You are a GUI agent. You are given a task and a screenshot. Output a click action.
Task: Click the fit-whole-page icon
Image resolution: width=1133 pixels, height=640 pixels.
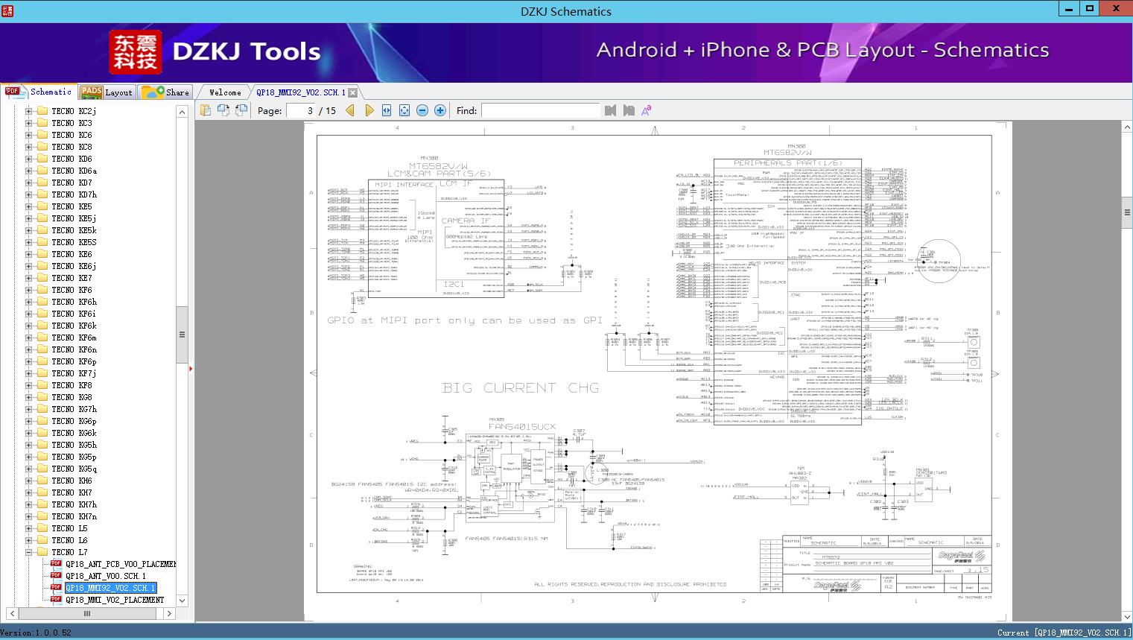[x=404, y=110]
